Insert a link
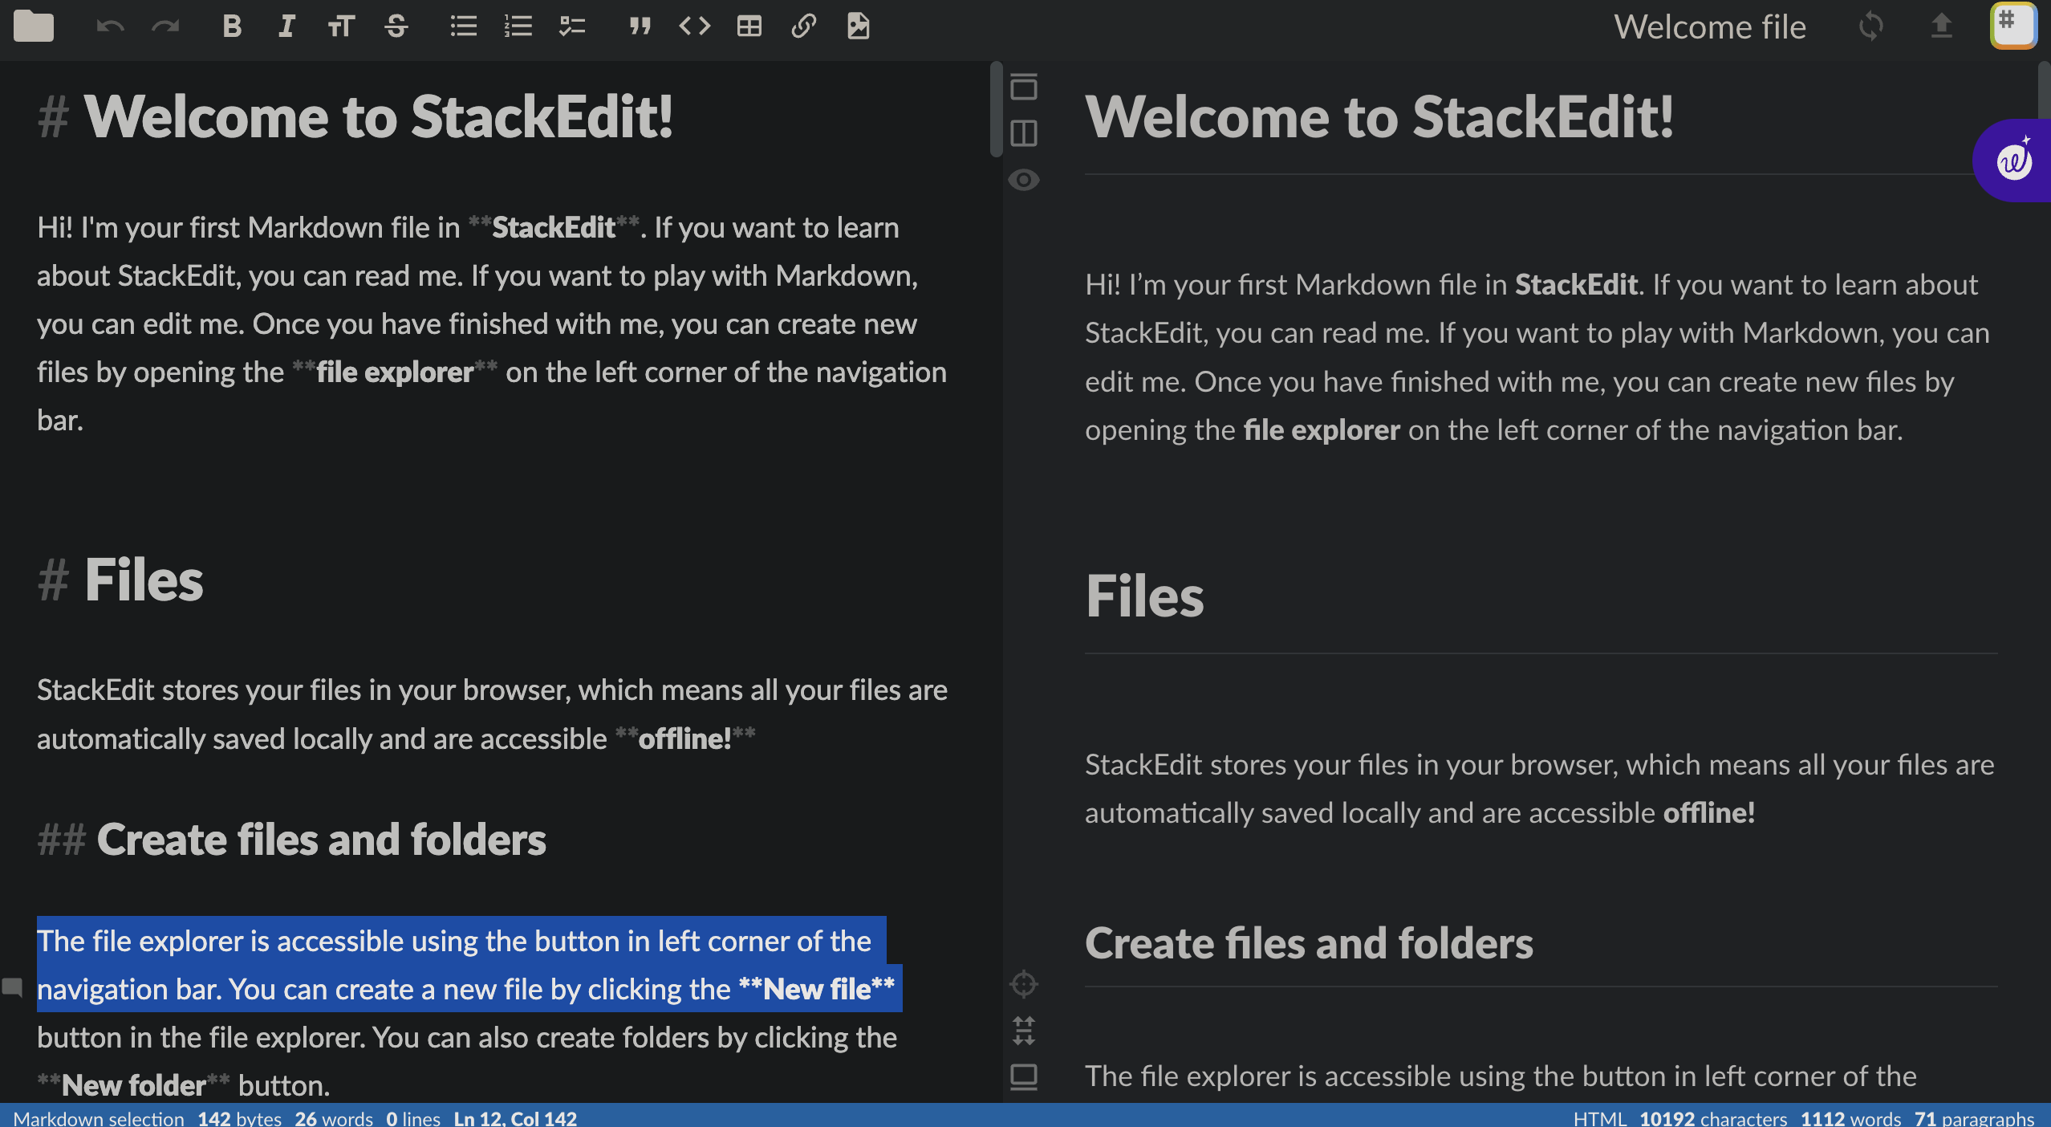The width and height of the screenshot is (2051, 1127). point(803,26)
